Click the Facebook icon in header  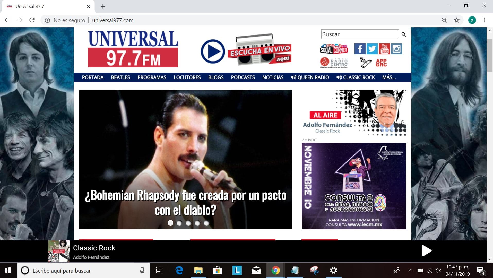[x=360, y=49]
